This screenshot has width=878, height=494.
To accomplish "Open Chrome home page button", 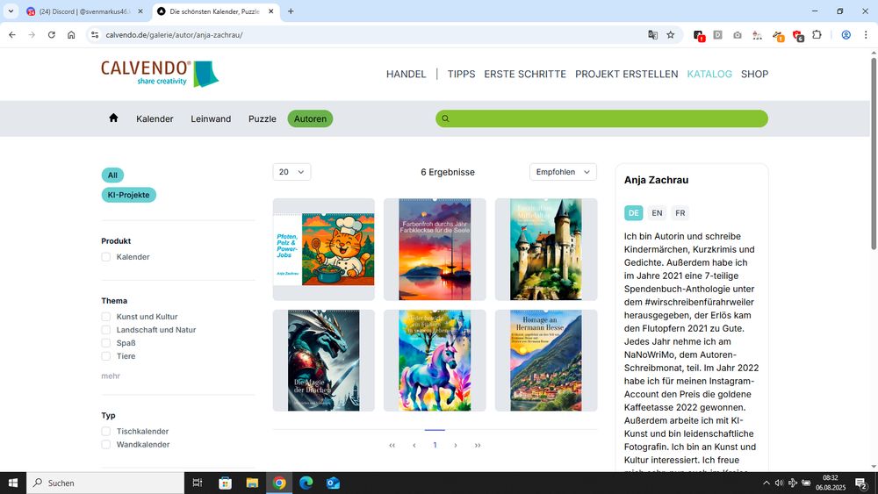I will [71, 35].
